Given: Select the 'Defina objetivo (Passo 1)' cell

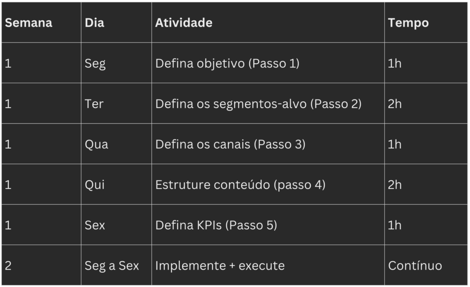Looking at the screenshot, I should (x=227, y=63).
